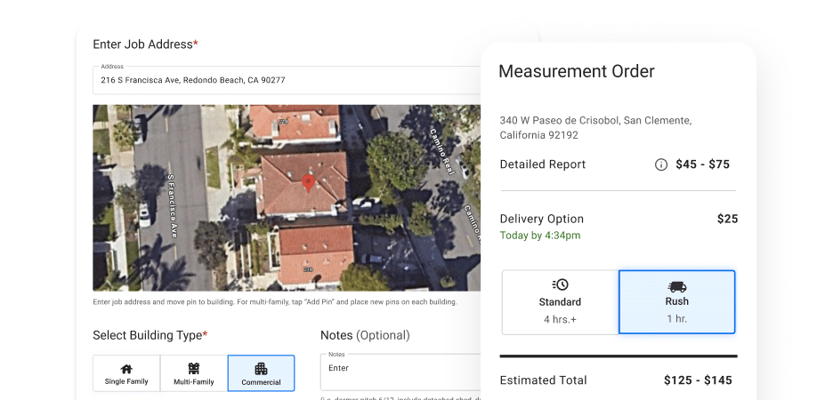
Task: Click the Today by 4:34pm delivery time
Action: tap(539, 236)
